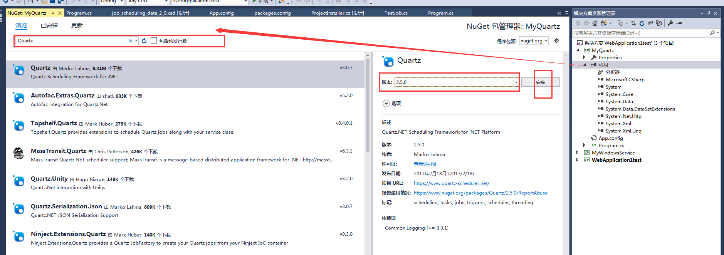Open the ReportAbuse nuget.org link

tap(480, 193)
